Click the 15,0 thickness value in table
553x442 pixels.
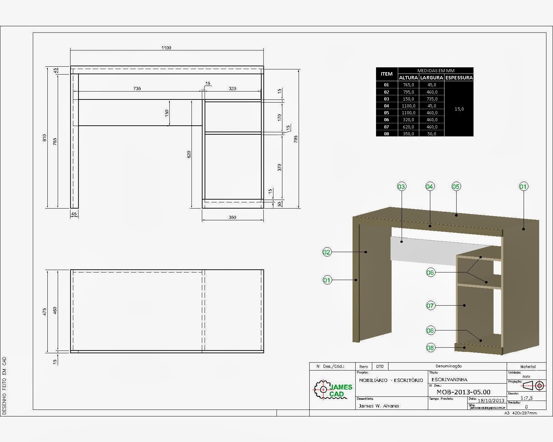pos(459,109)
